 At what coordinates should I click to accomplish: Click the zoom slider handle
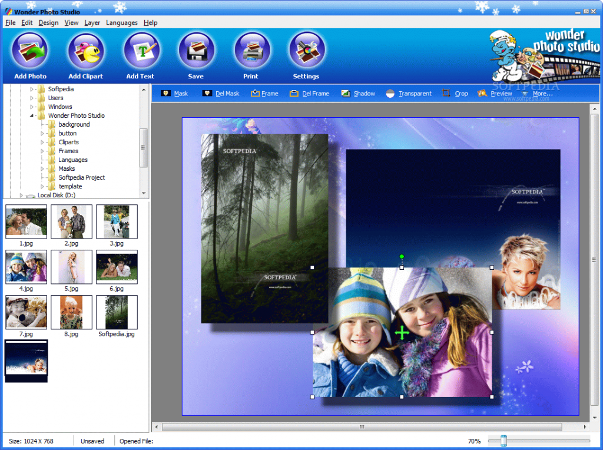[503, 441]
